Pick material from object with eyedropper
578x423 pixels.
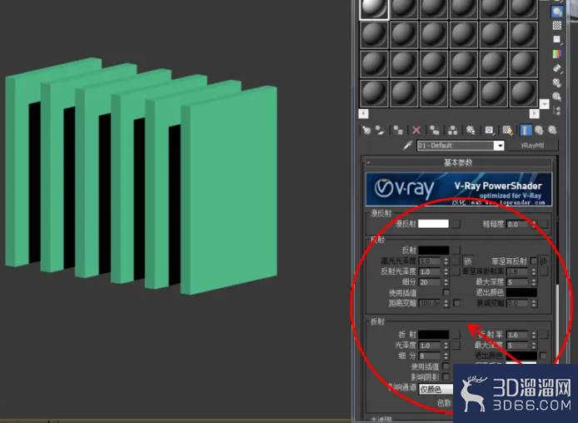coord(407,146)
